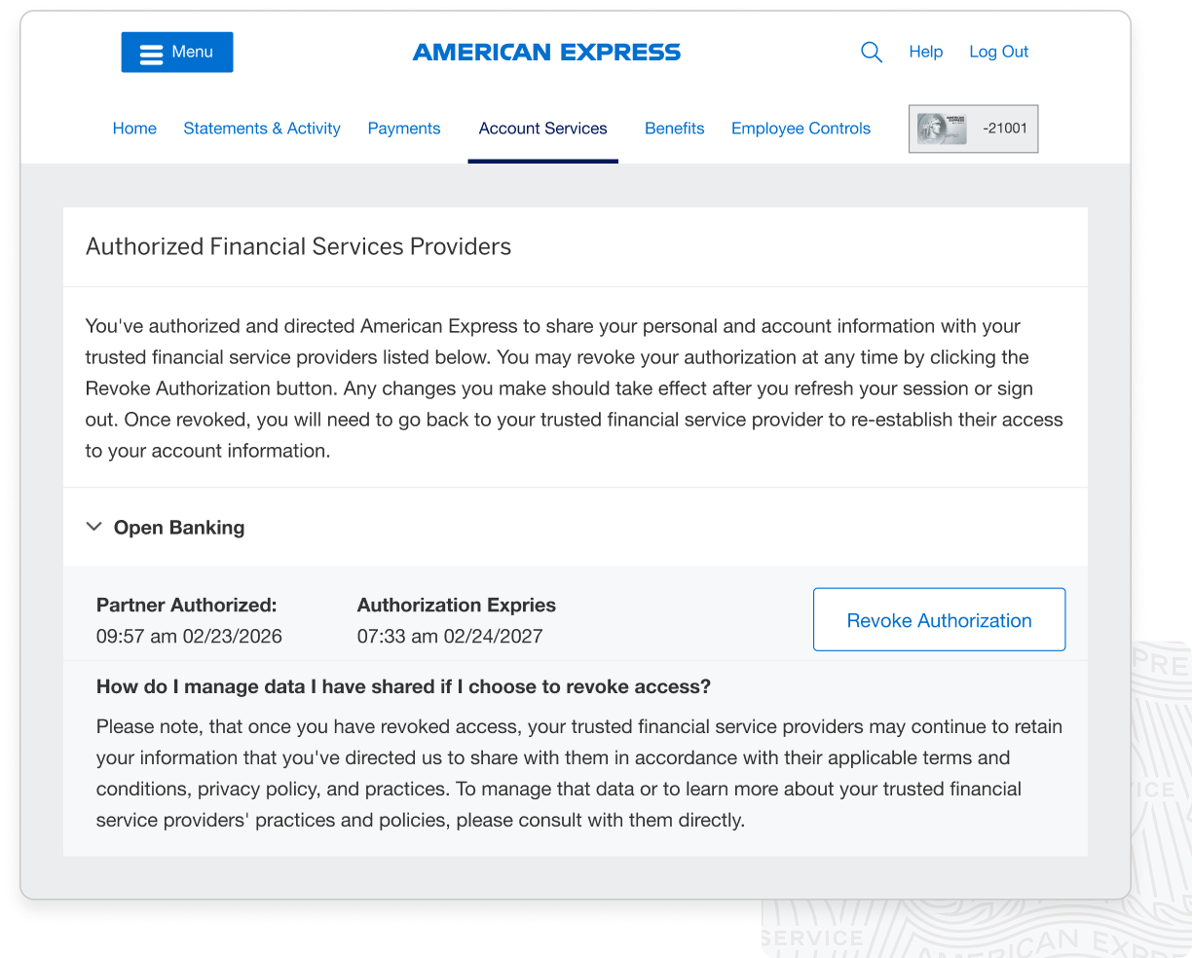Collapse the Open Banking section chevron
Viewport: 1192px width, 958px height.
coord(93,526)
